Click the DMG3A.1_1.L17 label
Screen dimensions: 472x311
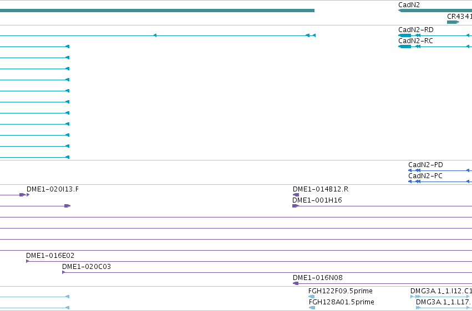444,302
